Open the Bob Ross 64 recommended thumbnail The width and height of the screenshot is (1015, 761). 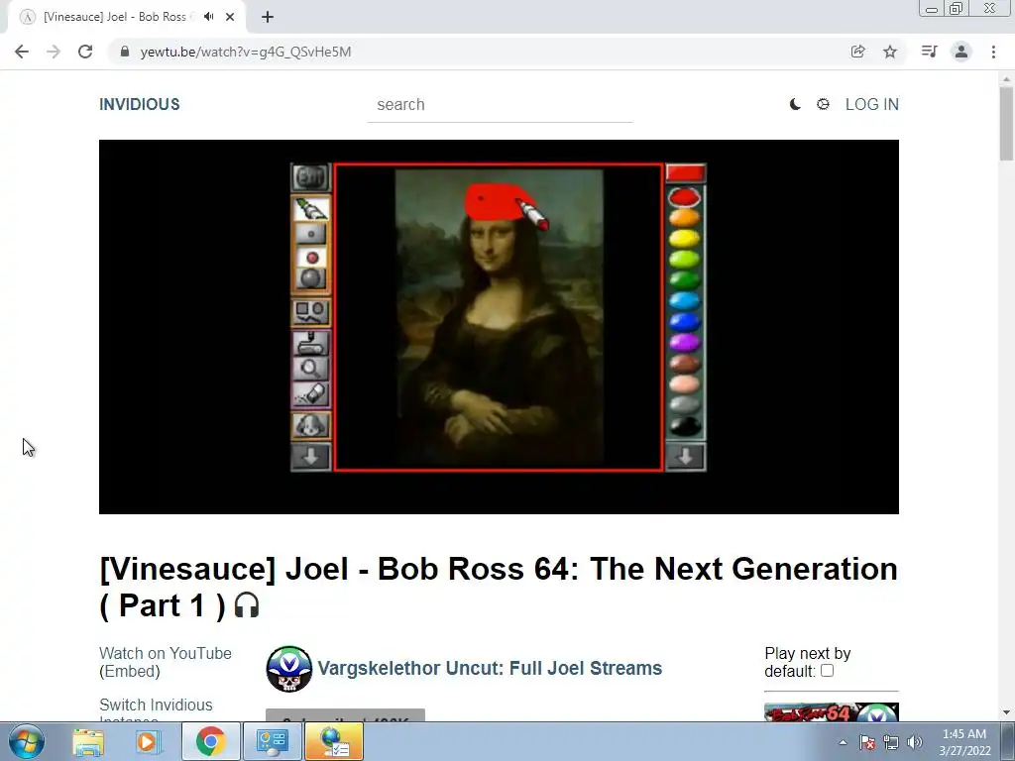(832, 711)
